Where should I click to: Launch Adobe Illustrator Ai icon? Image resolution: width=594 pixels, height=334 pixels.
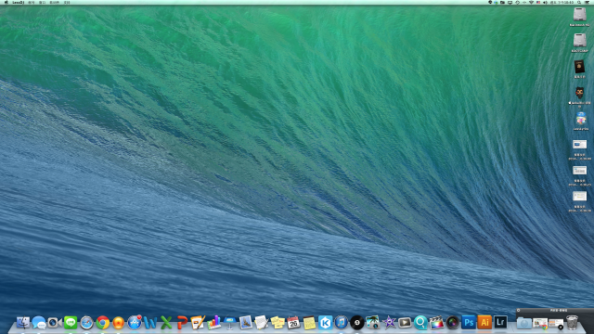(x=484, y=322)
